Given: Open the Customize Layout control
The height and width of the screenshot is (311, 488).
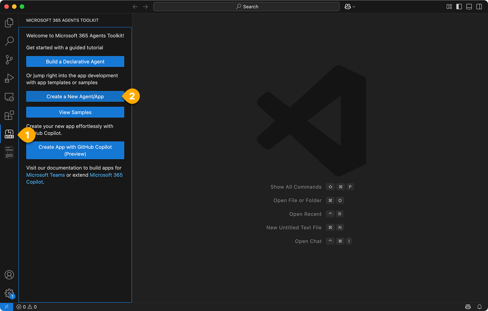Looking at the screenshot, I should pos(449,7).
